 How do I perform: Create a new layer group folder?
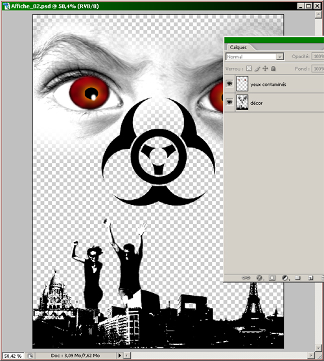pos(297,278)
